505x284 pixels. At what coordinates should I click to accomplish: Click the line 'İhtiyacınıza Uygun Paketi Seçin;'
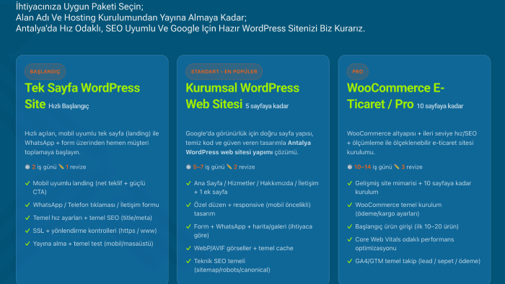[79, 6]
